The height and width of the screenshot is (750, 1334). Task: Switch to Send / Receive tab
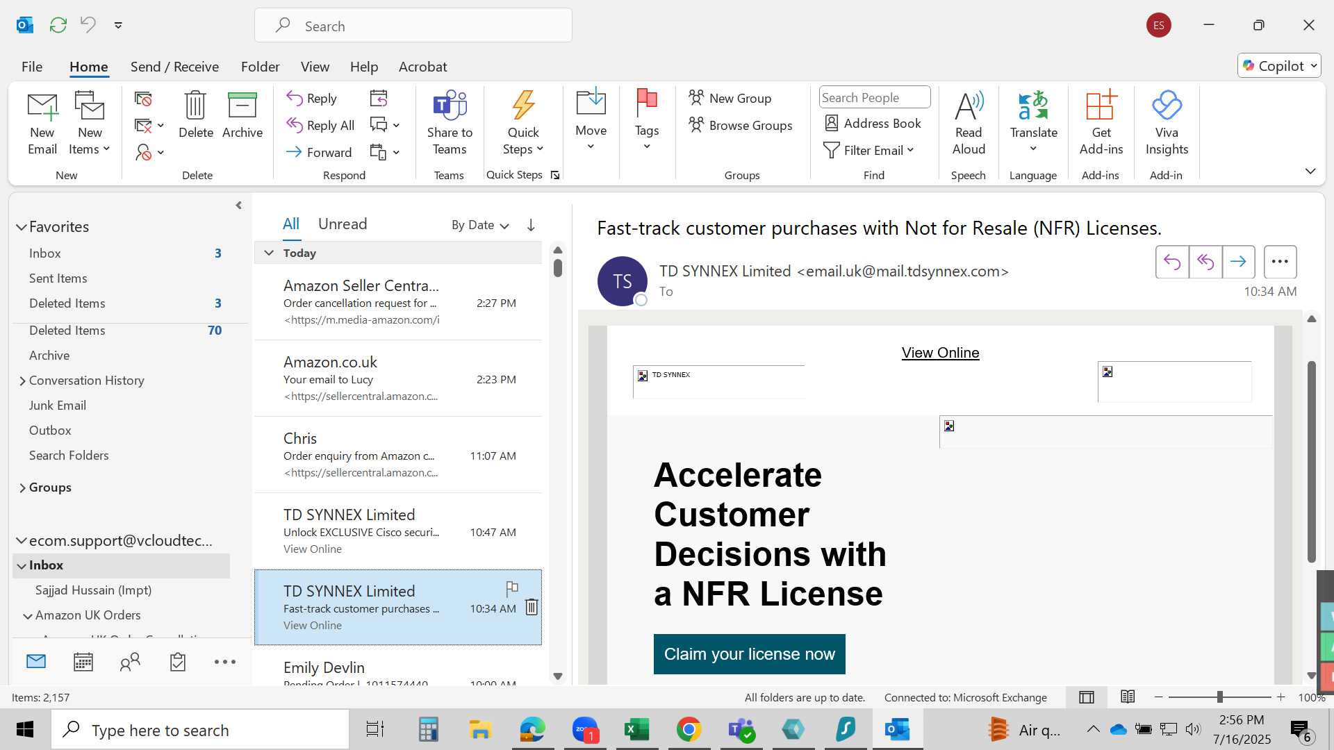click(174, 67)
